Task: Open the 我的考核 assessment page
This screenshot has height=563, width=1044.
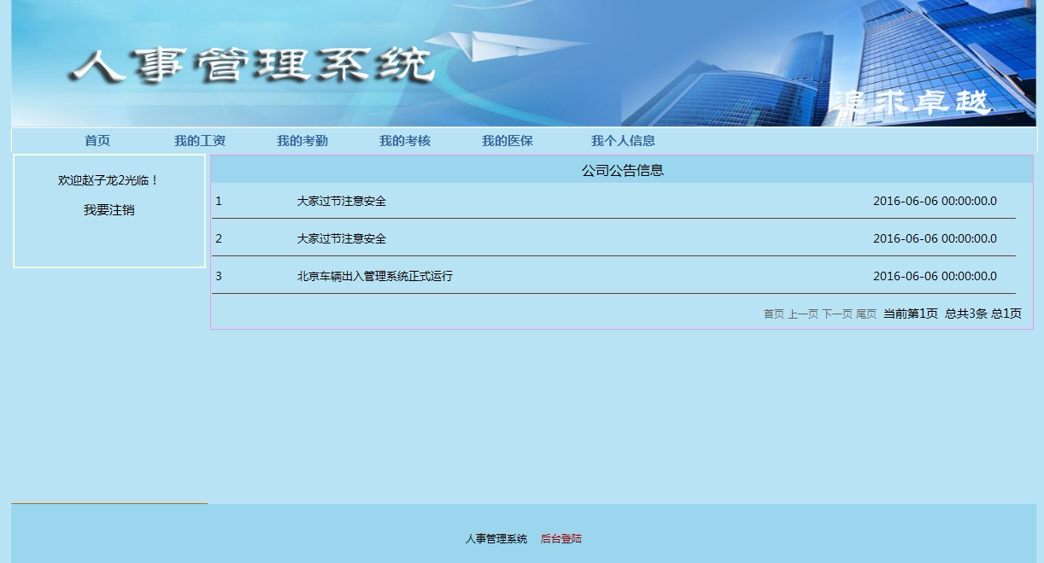Action: click(x=406, y=140)
